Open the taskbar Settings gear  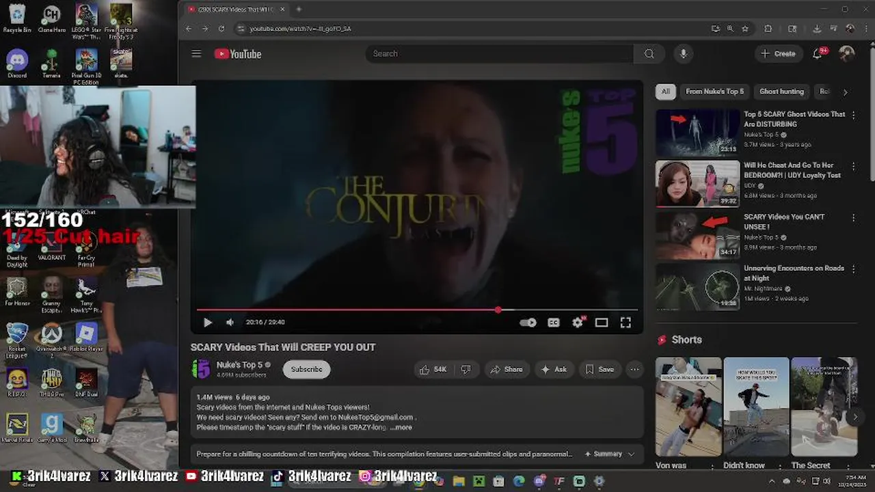click(x=600, y=481)
